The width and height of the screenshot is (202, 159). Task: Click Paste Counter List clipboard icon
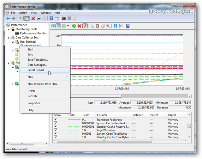point(98,26)
